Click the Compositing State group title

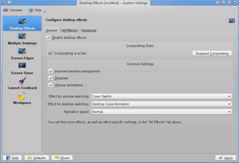coord(140,46)
